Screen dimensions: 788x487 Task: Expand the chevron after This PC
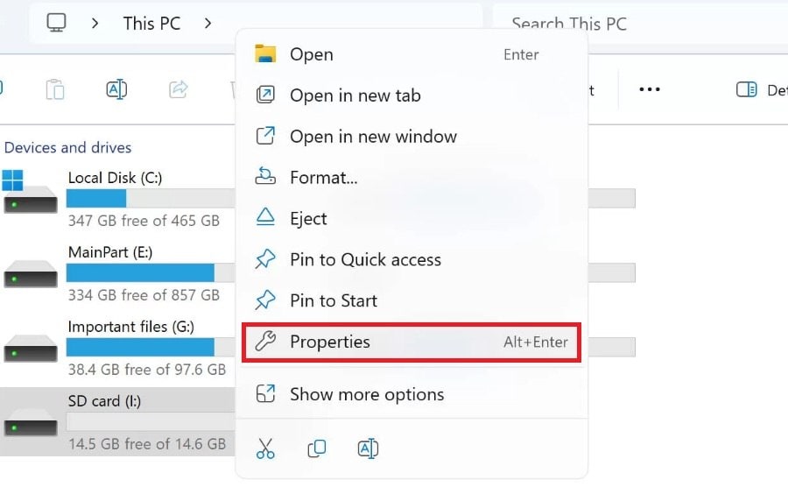208,23
